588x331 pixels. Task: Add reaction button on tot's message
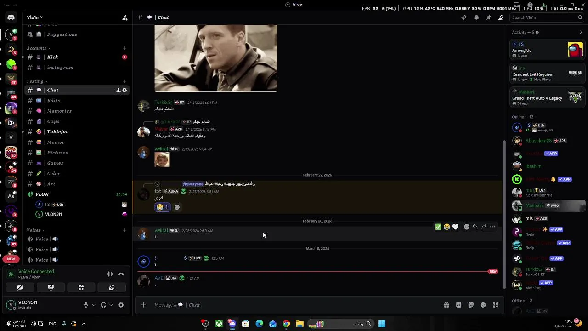click(177, 207)
